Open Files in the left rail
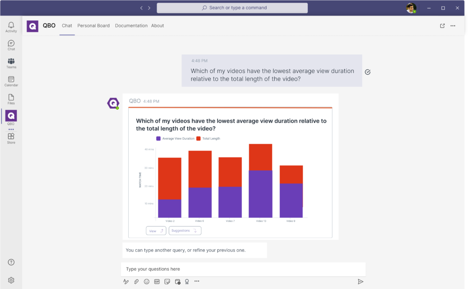This screenshot has height=289, width=469. click(x=11, y=99)
